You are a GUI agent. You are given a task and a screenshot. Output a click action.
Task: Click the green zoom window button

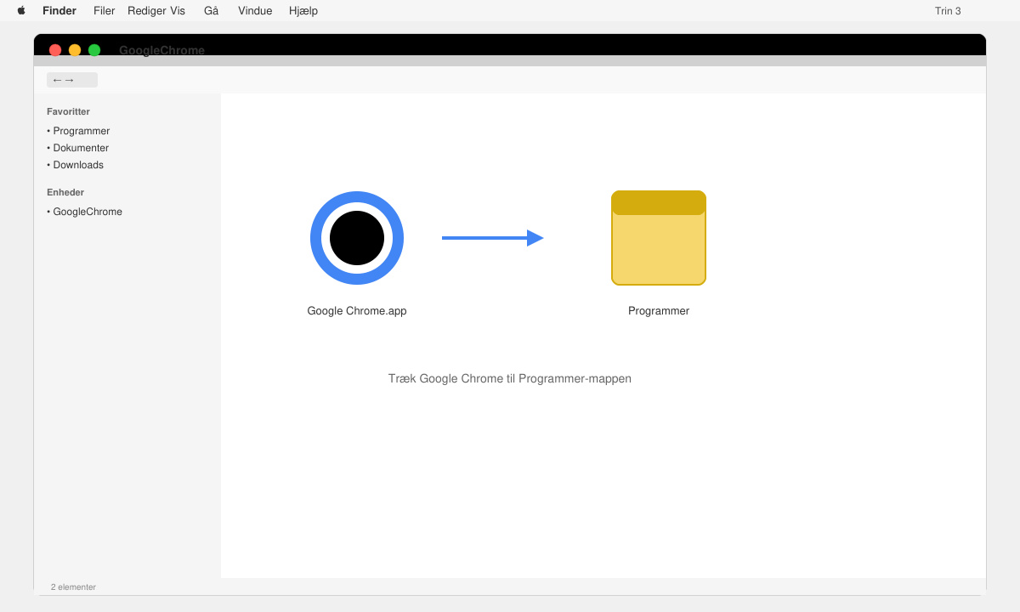click(x=94, y=50)
